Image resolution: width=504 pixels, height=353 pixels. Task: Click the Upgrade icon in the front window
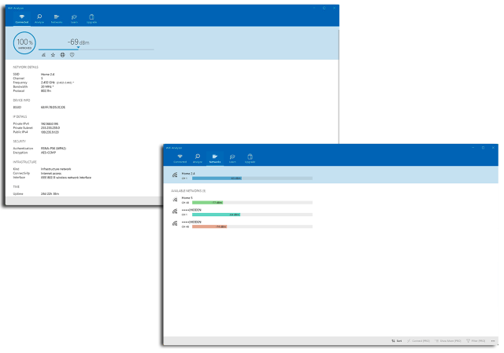(x=250, y=158)
